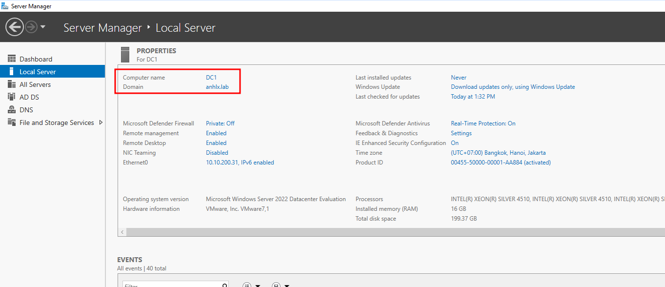This screenshot has height=287, width=665.
Task: Open the navigation history dropdown arrow
Action: (x=43, y=27)
